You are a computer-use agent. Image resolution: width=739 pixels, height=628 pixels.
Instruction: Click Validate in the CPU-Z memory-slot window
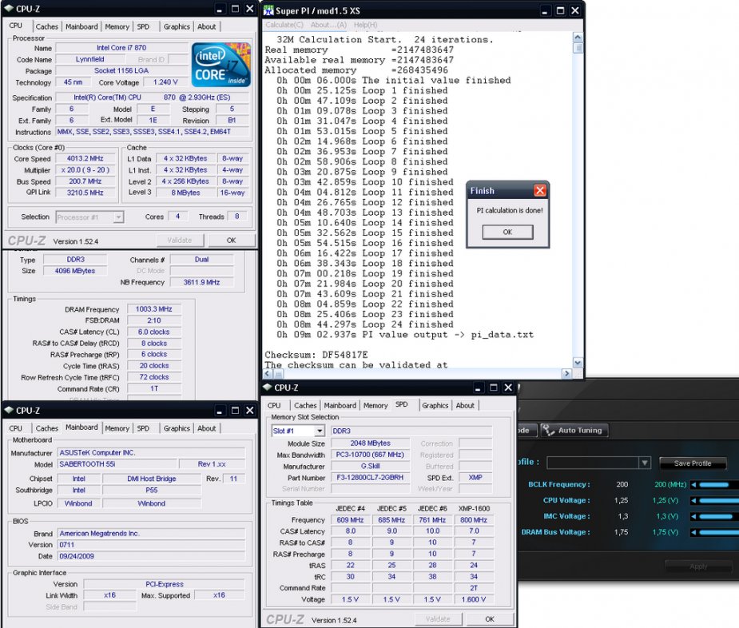(x=438, y=619)
